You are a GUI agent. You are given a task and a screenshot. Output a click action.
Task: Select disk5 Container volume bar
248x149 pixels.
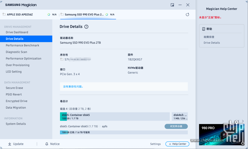tap(115, 116)
